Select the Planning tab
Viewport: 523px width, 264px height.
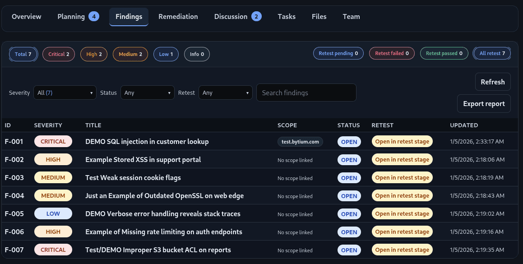[71, 16]
